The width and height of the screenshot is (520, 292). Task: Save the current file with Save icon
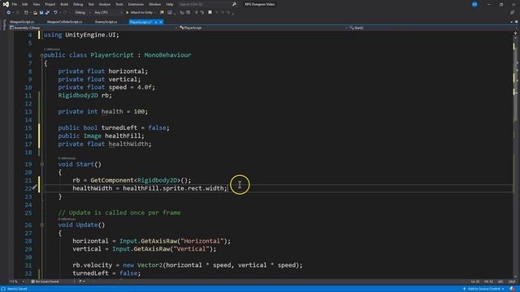41,13
